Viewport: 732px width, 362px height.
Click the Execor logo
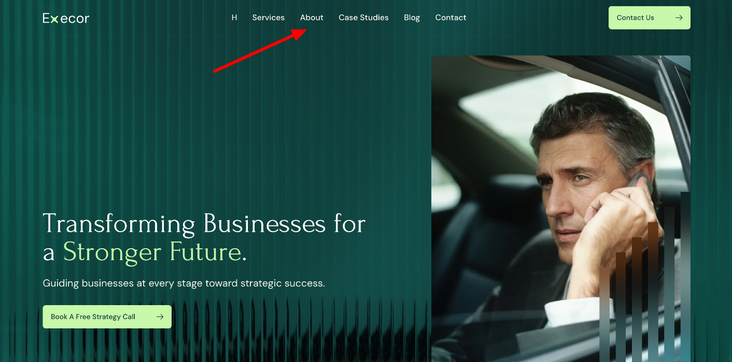[x=66, y=18]
